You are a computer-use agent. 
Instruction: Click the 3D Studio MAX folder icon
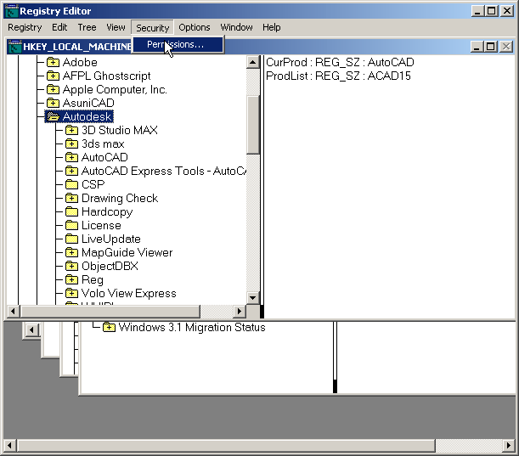(x=71, y=131)
